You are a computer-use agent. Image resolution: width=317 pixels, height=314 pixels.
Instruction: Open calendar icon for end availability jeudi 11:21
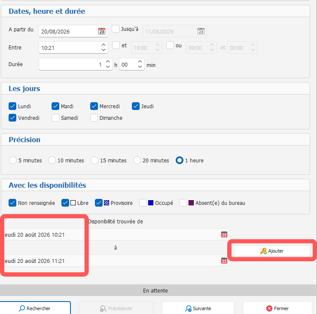224,261
